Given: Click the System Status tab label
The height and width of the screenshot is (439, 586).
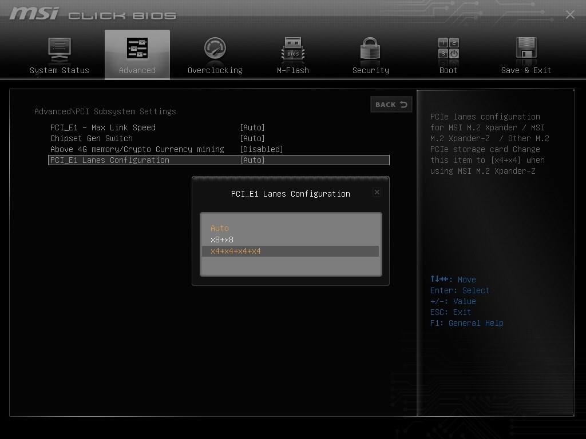Looking at the screenshot, I should (60, 70).
